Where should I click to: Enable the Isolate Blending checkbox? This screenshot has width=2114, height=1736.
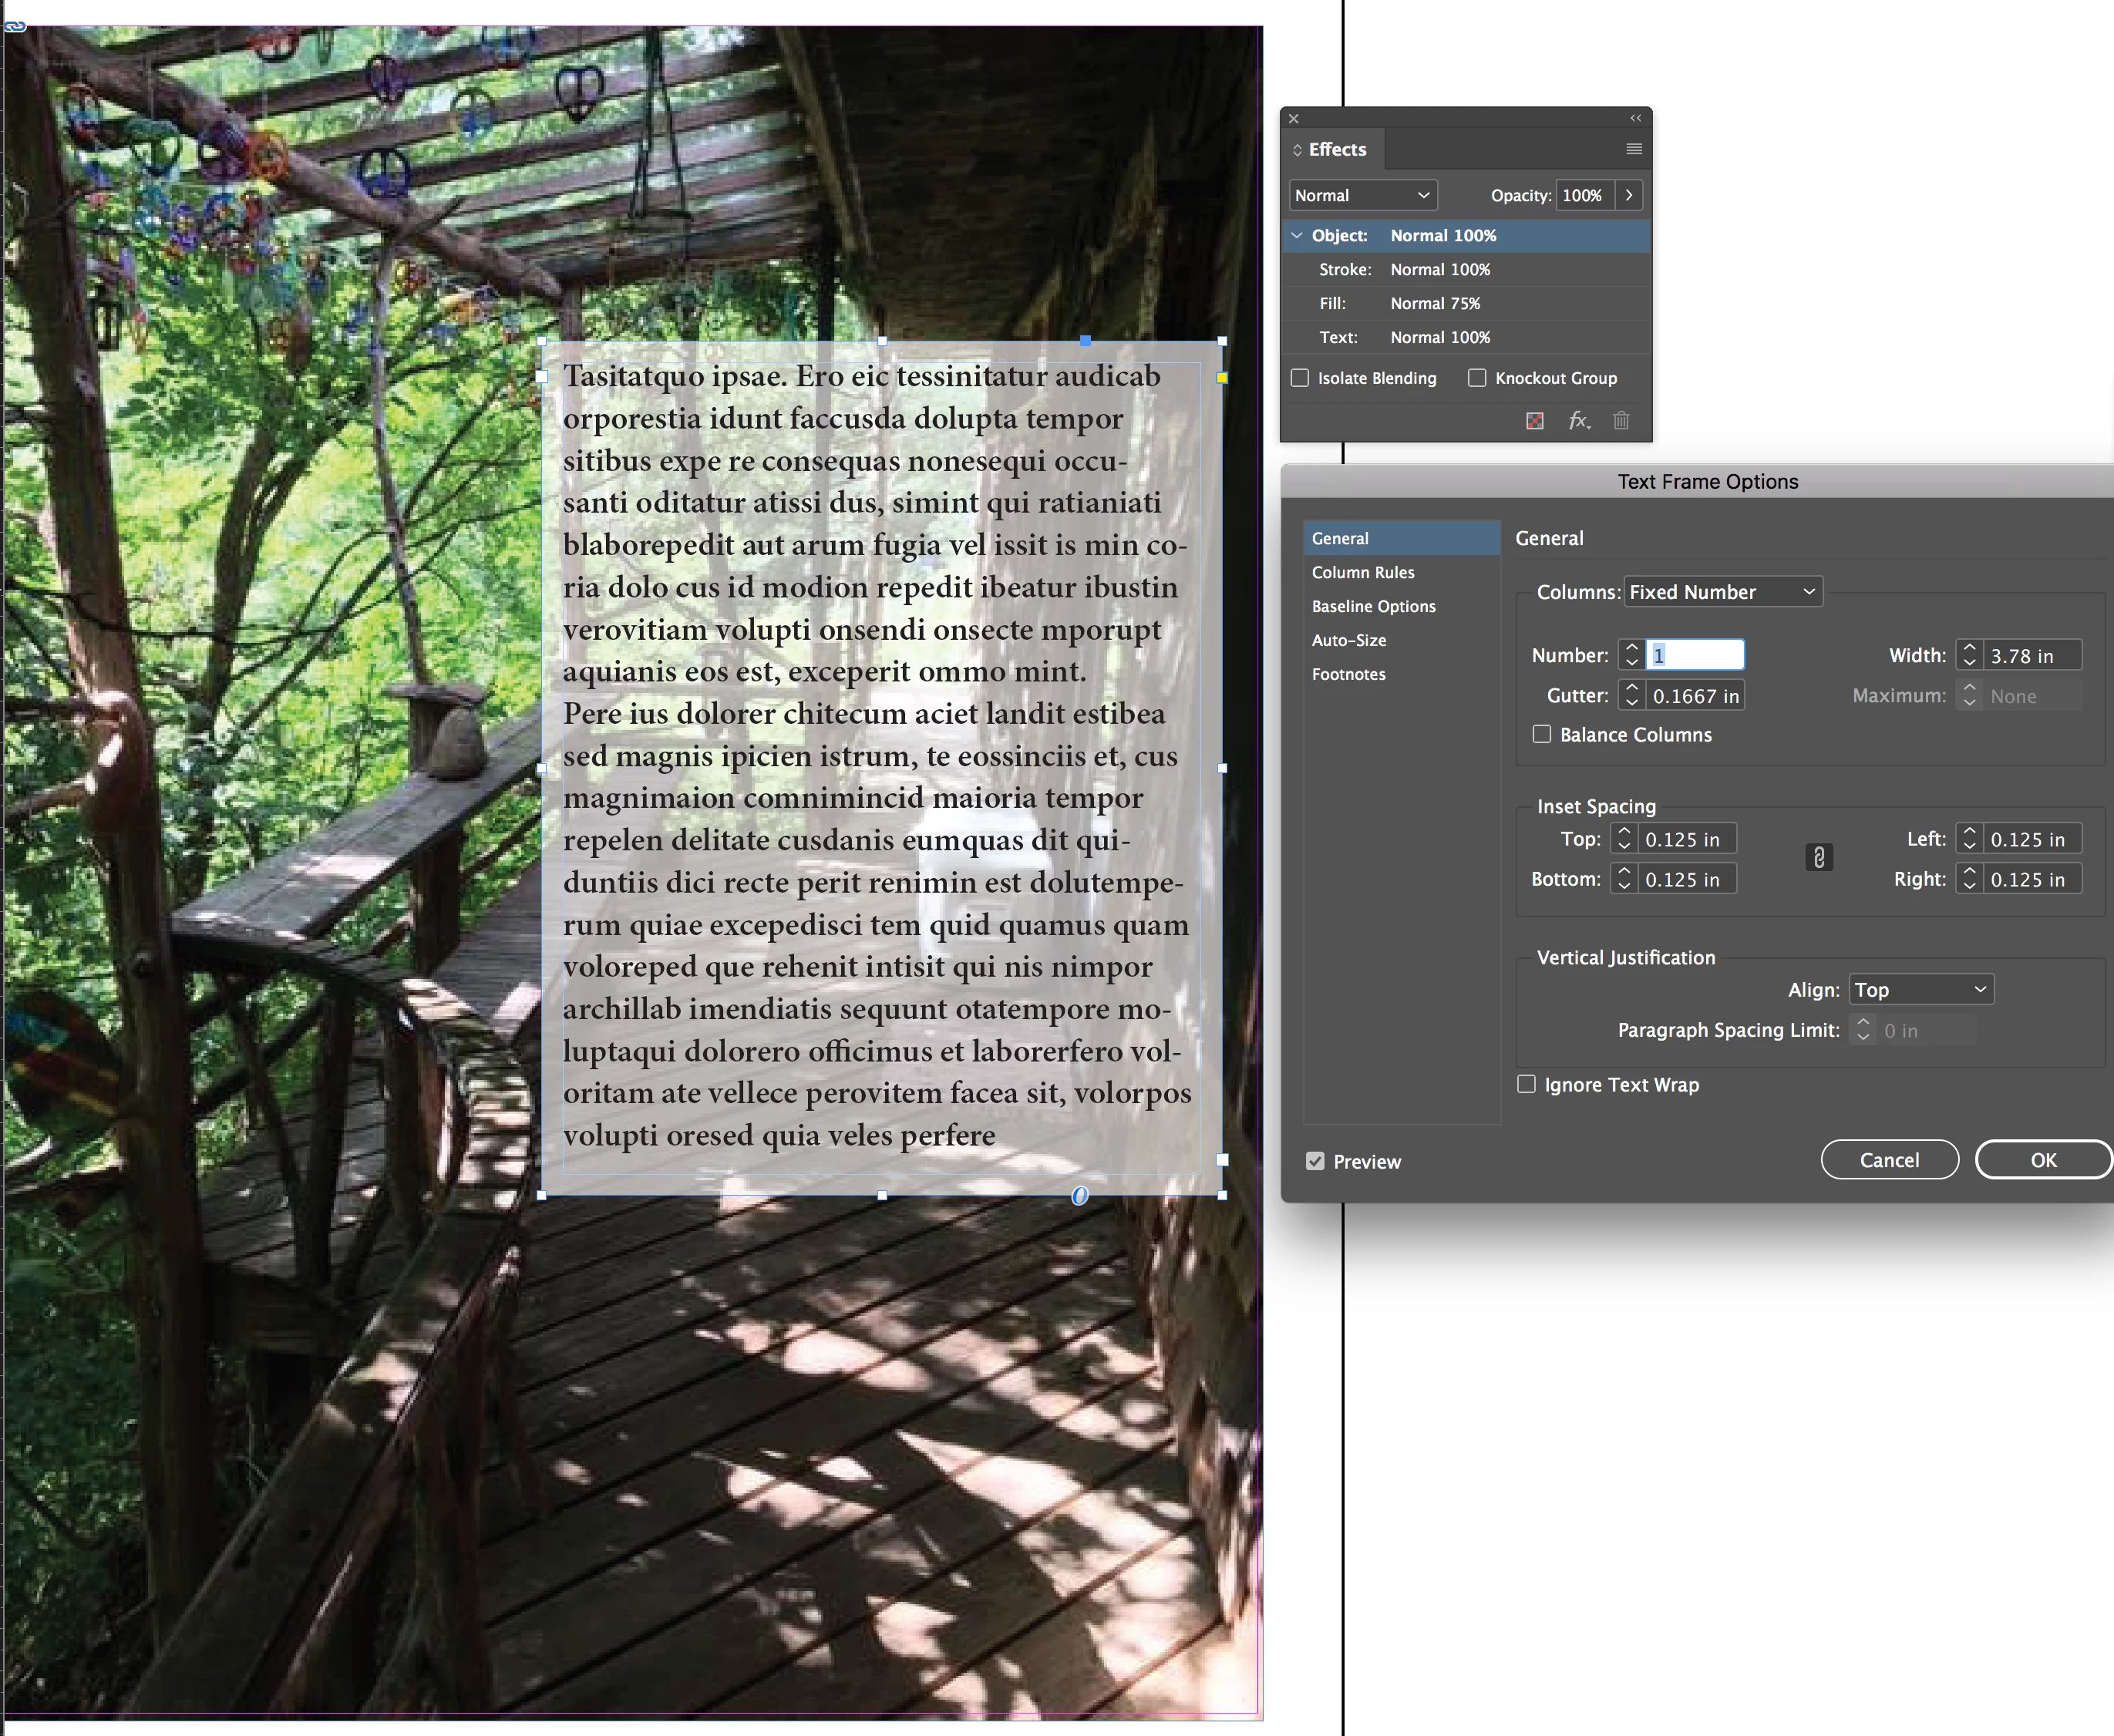1300,378
